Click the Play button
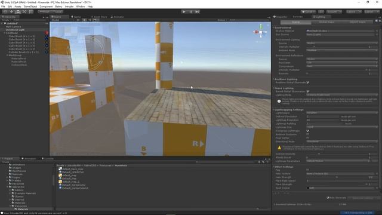Viewport: 382px width, 215px height. pos(184,11)
